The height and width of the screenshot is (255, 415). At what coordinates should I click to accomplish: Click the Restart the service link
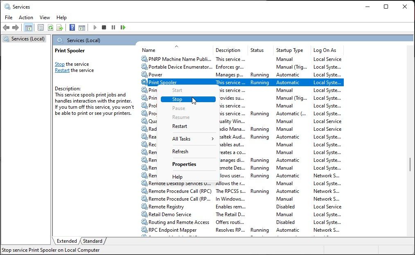[x=62, y=70]
